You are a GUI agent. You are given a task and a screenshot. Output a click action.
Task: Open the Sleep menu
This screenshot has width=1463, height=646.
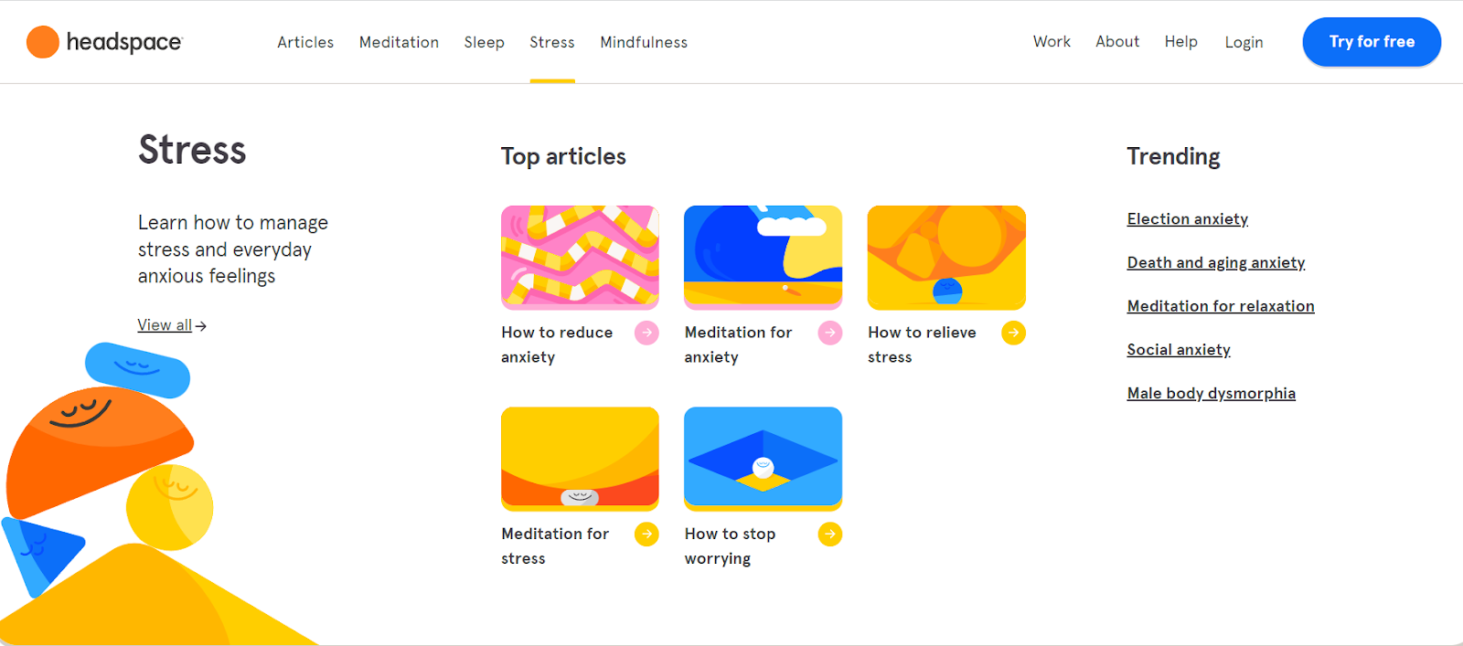point(484,42)
